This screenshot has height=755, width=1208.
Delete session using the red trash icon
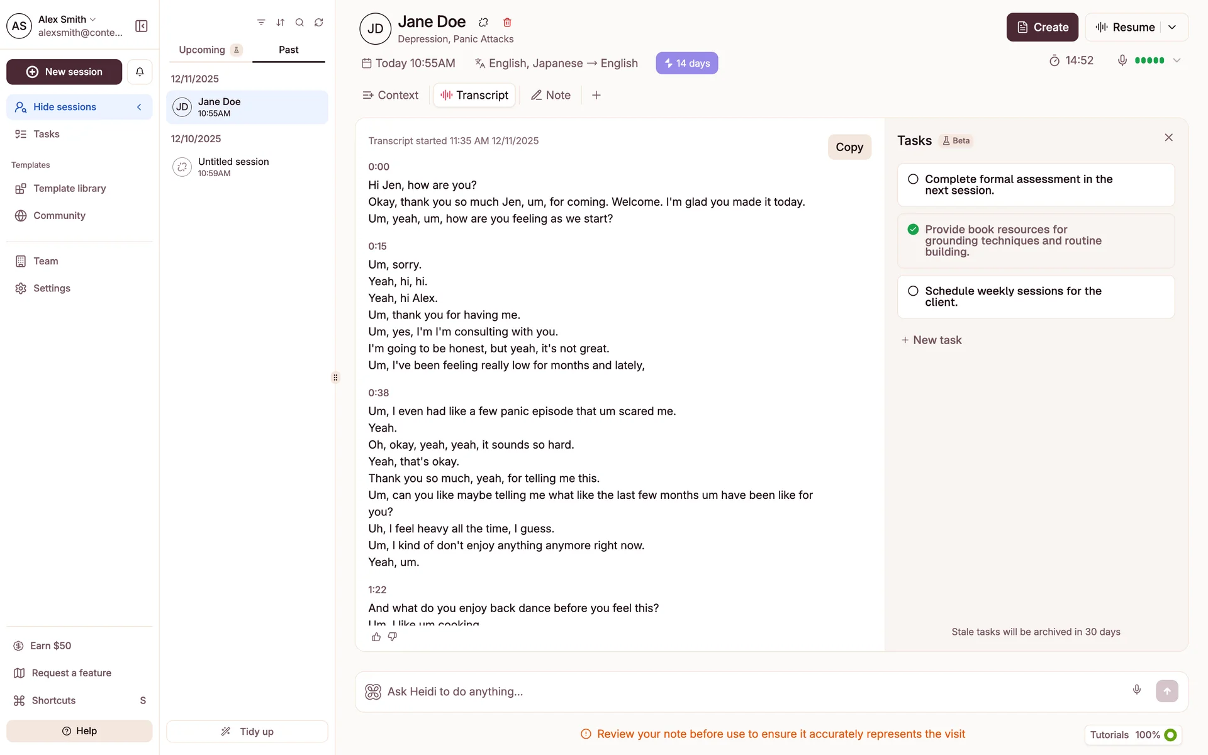tap(507, 23)
